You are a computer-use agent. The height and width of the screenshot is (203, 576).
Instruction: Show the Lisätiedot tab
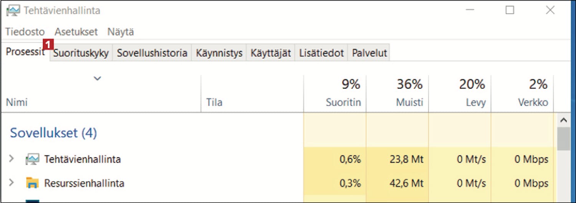[x=321, y=53]
